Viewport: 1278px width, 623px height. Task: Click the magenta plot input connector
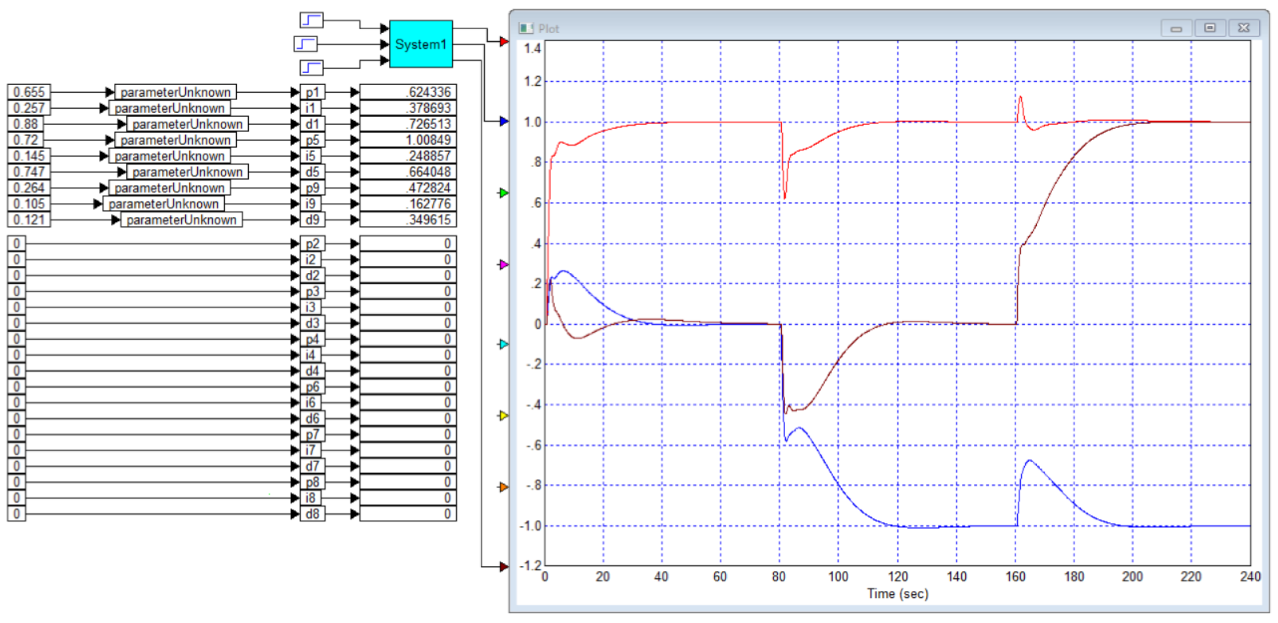point(504,264)
